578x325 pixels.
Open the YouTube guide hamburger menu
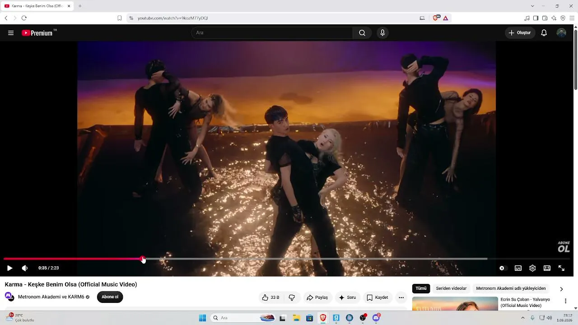[x=11, y=33]
